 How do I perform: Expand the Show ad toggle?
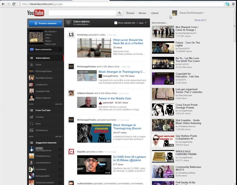(200, 20)
